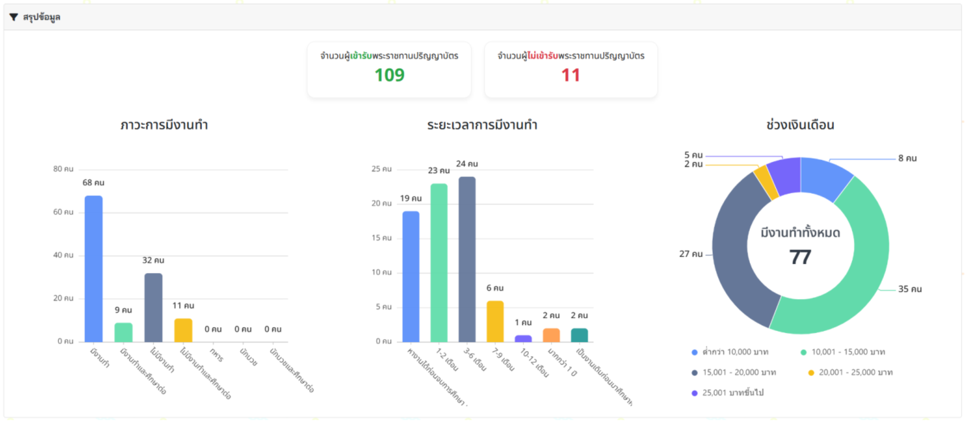Click the blue 68 คน bar
966x422 pixels.
(93, 269)
